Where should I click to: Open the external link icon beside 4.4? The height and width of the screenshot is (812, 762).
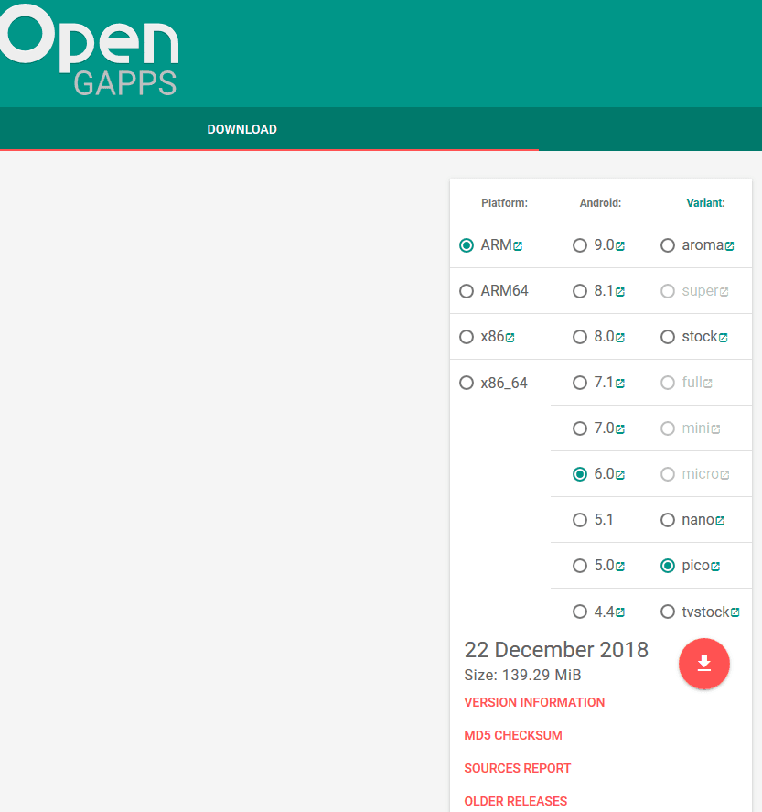(x=619, y=612)
